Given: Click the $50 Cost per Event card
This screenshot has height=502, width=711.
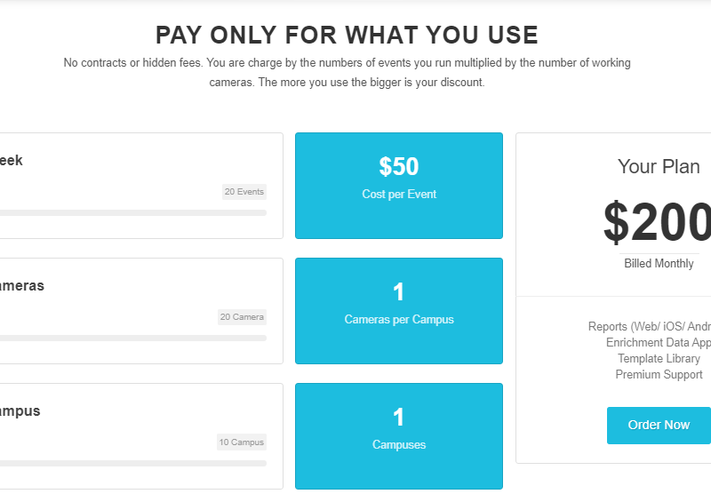Looking at the screenshot, I should (398, 186).
